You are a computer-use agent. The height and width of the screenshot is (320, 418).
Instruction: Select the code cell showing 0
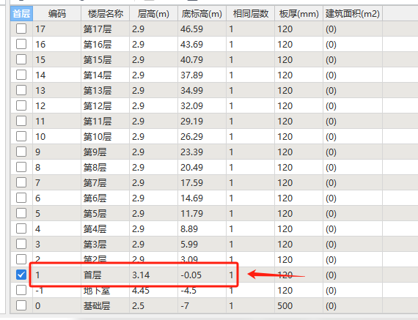click(x=56, y=305)
